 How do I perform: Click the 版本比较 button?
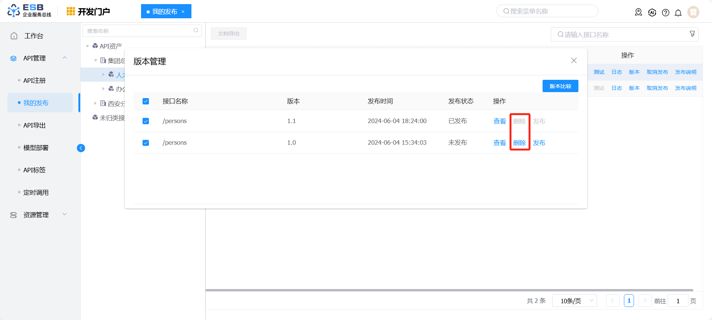pyautogui.click(x=560, y=86)
